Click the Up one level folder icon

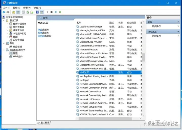14,12
